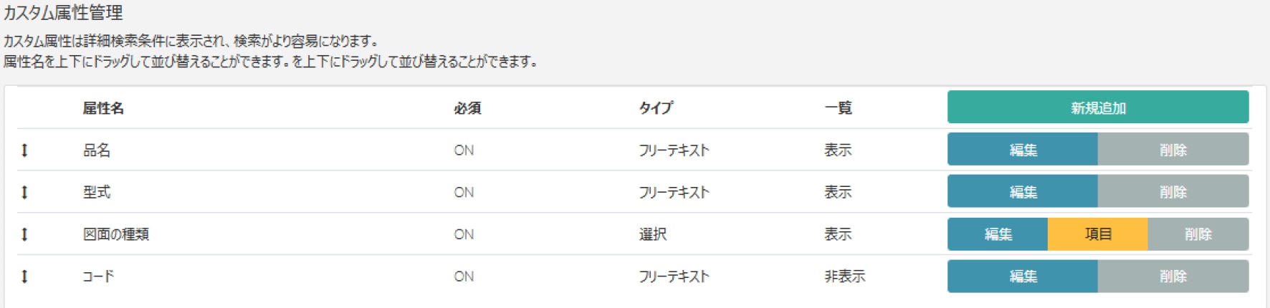The width and height of the screenshot is (1270, 308).
Task: Click the drag arrow icon beside コード
Action: click(24, 276)
